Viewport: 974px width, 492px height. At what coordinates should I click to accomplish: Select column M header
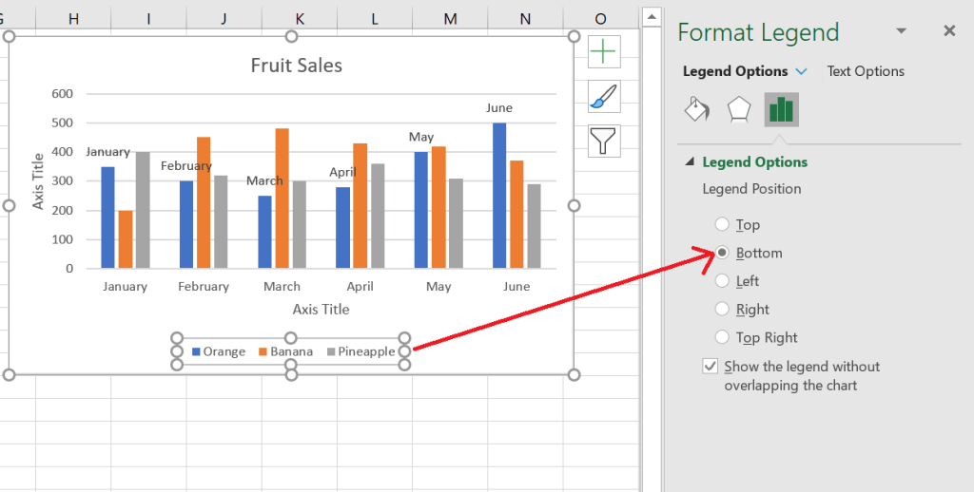450,19
